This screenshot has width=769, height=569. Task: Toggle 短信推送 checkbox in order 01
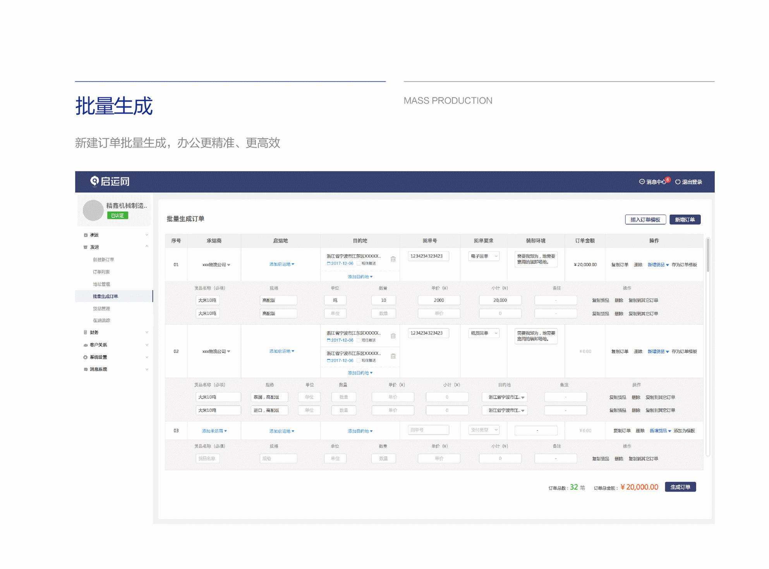(359, 264)
